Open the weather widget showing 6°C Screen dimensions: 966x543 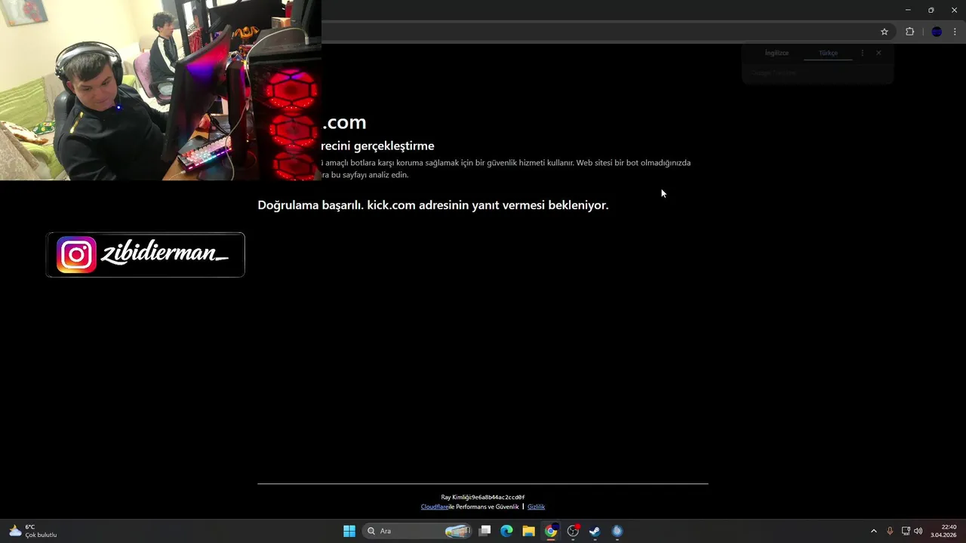[33, 531]
